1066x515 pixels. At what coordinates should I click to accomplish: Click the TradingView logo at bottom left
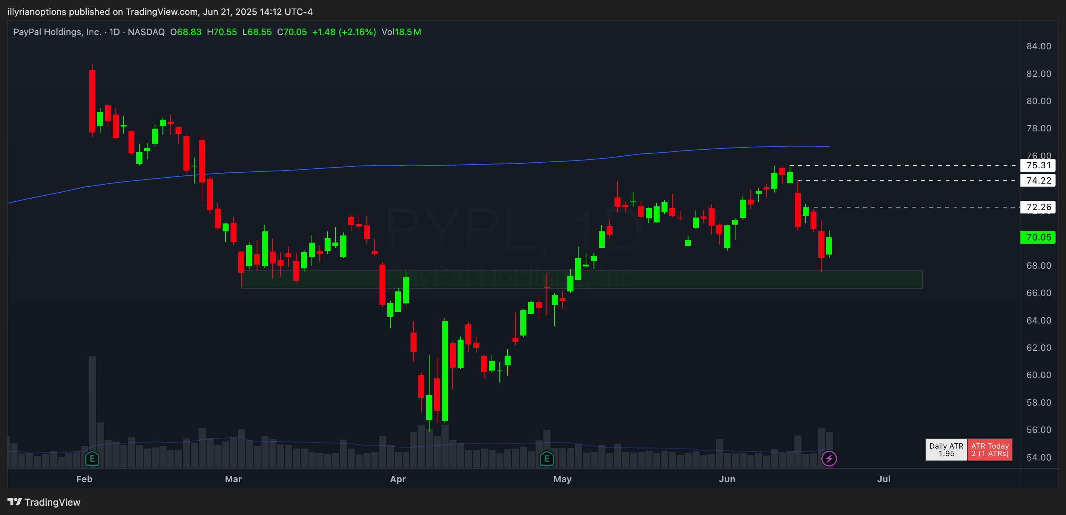44,502
